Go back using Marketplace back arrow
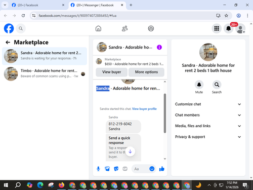The image size is (253, 190). pyautogui.click(x=8, y=42)
